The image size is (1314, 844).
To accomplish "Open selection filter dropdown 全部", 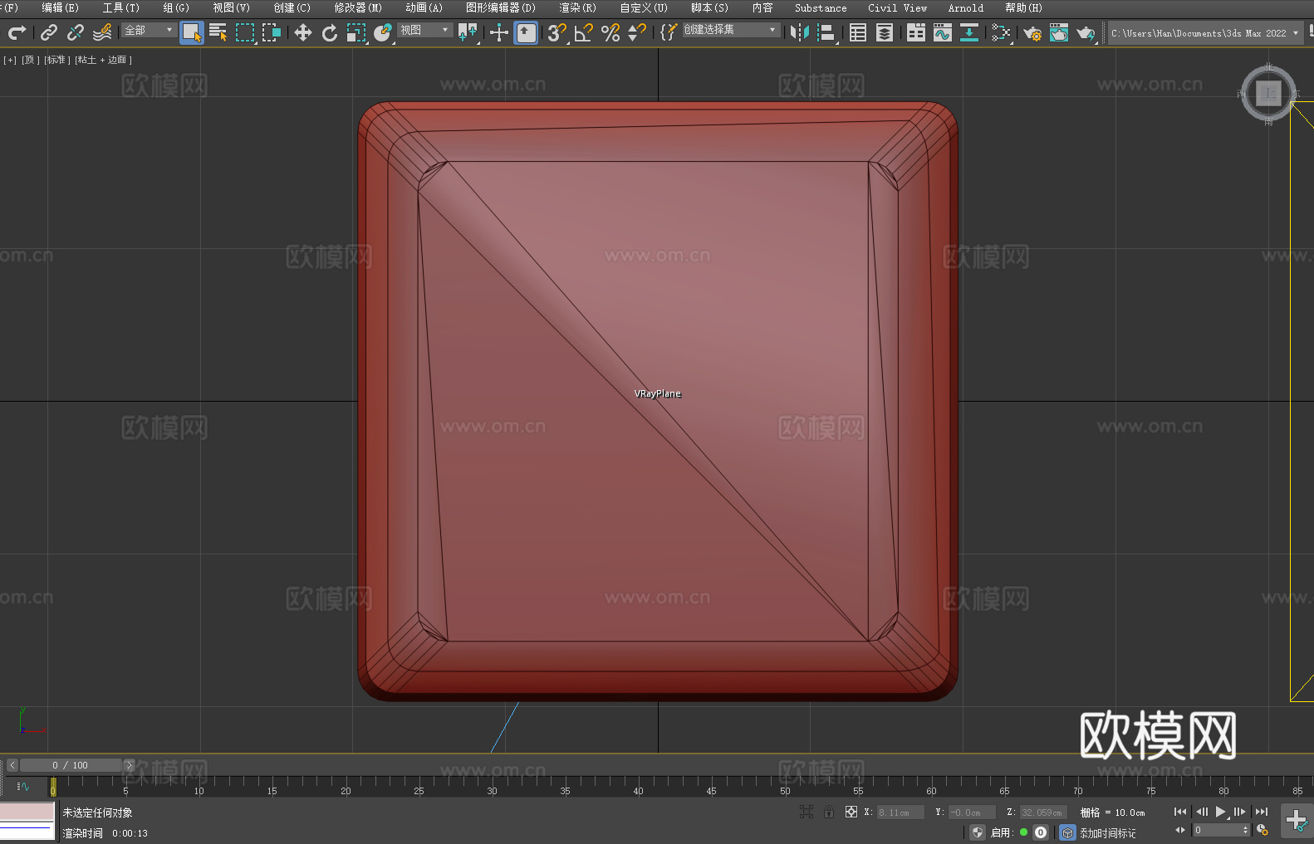I will click(x=149, y=30).
